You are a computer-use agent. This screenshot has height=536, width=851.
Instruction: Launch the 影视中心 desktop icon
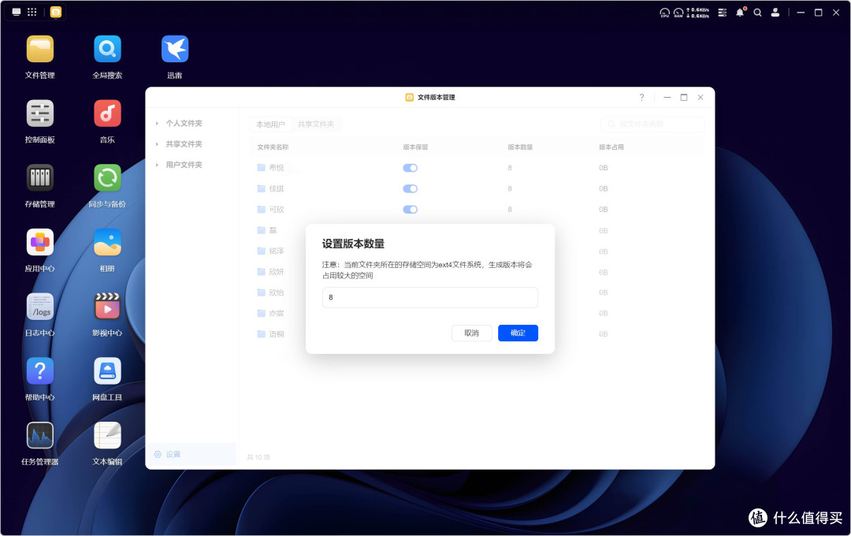click(107, 307)
